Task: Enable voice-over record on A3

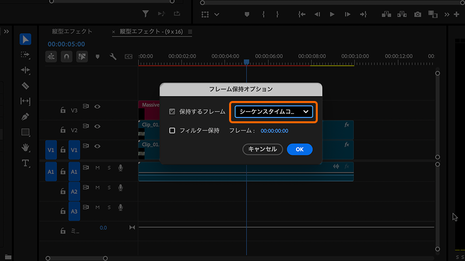Action: coord(121,207)
